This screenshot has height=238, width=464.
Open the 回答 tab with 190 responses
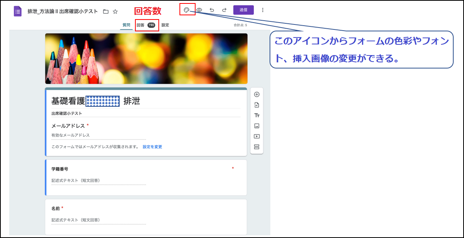[146, 25]
